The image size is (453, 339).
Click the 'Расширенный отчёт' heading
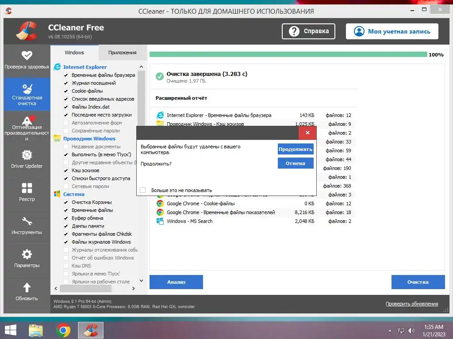[181, 98]
